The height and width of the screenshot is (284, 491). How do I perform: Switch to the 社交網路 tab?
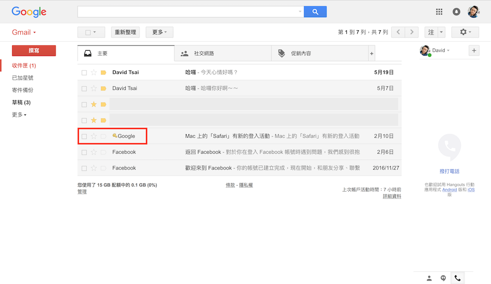222,54
